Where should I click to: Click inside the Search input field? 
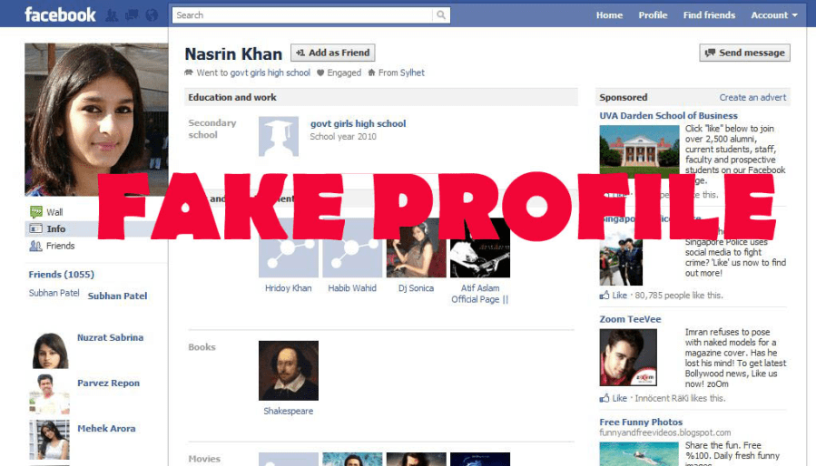(x=303, y=15)
